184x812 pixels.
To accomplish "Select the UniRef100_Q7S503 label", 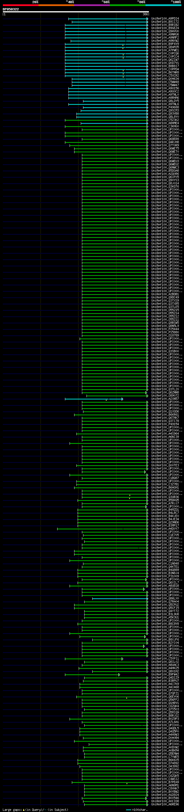I will pyautogui.click(x=165, y=709).
